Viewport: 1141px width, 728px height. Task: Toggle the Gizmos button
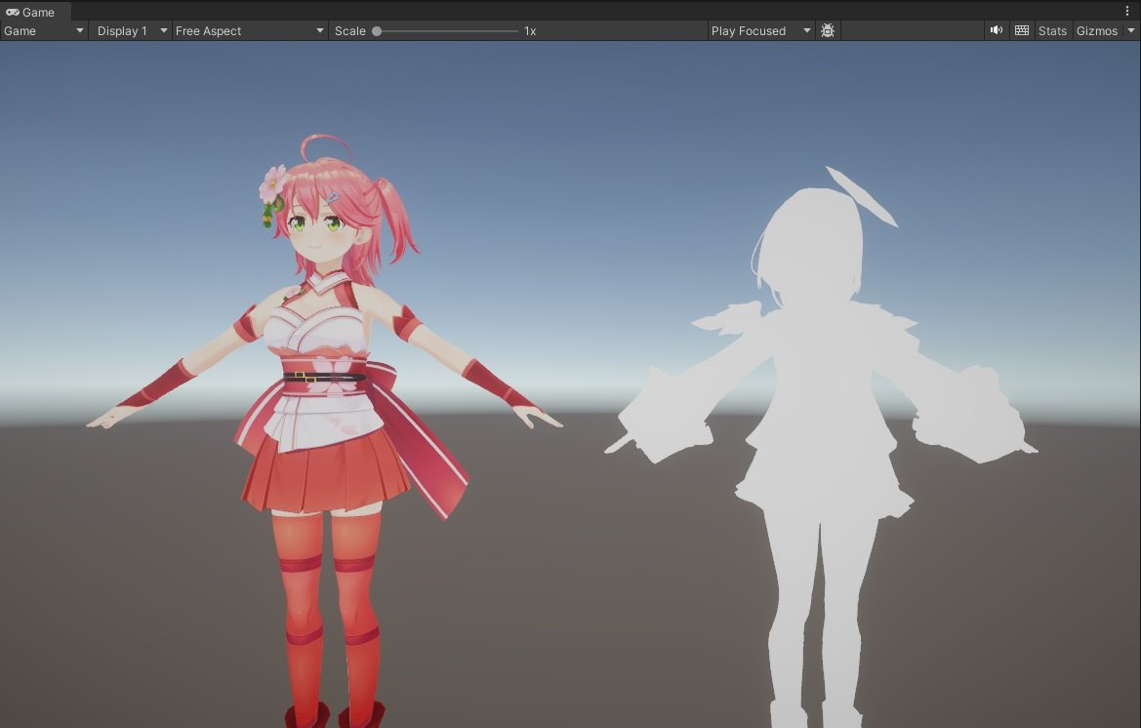(1097, 30)
